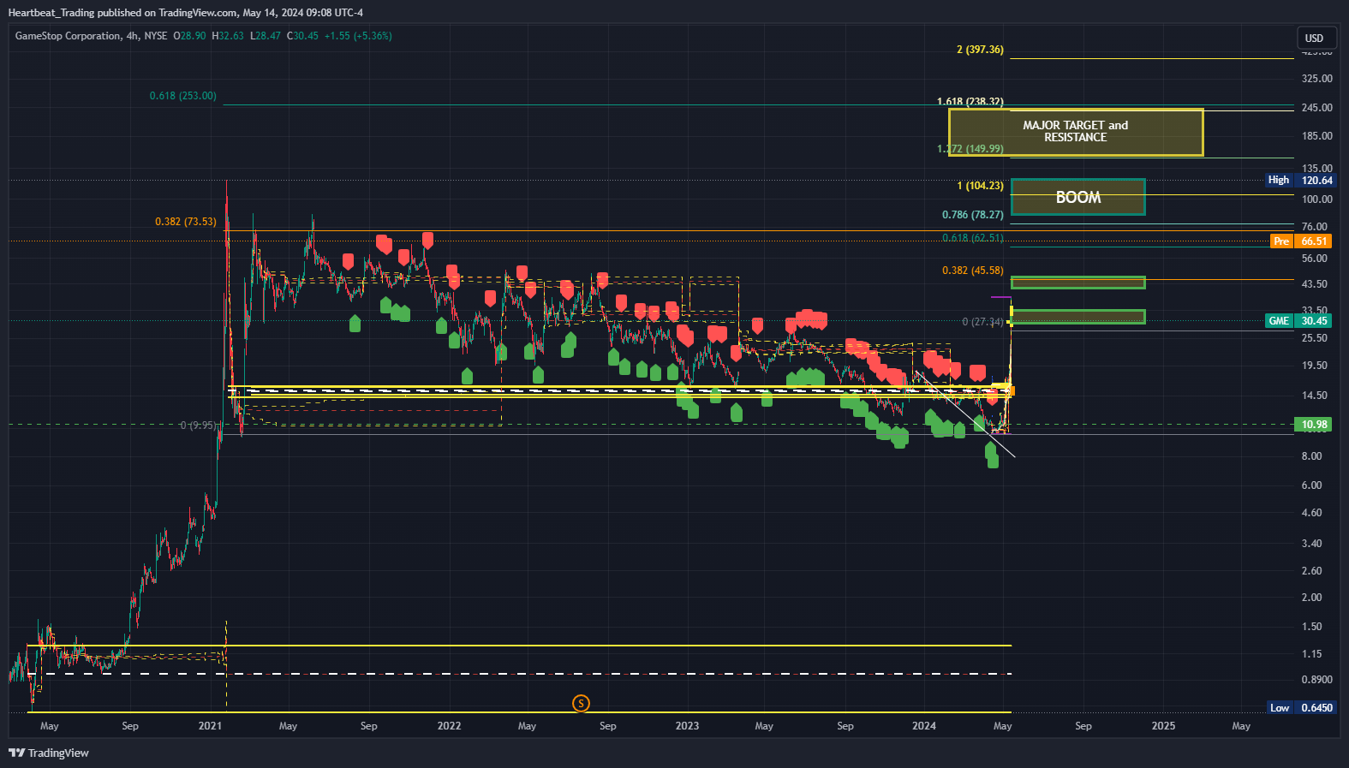1349x768 pixels.
Task: Select the 1.272 (149.99) Fibonacci label
Action: coord(970,149)
